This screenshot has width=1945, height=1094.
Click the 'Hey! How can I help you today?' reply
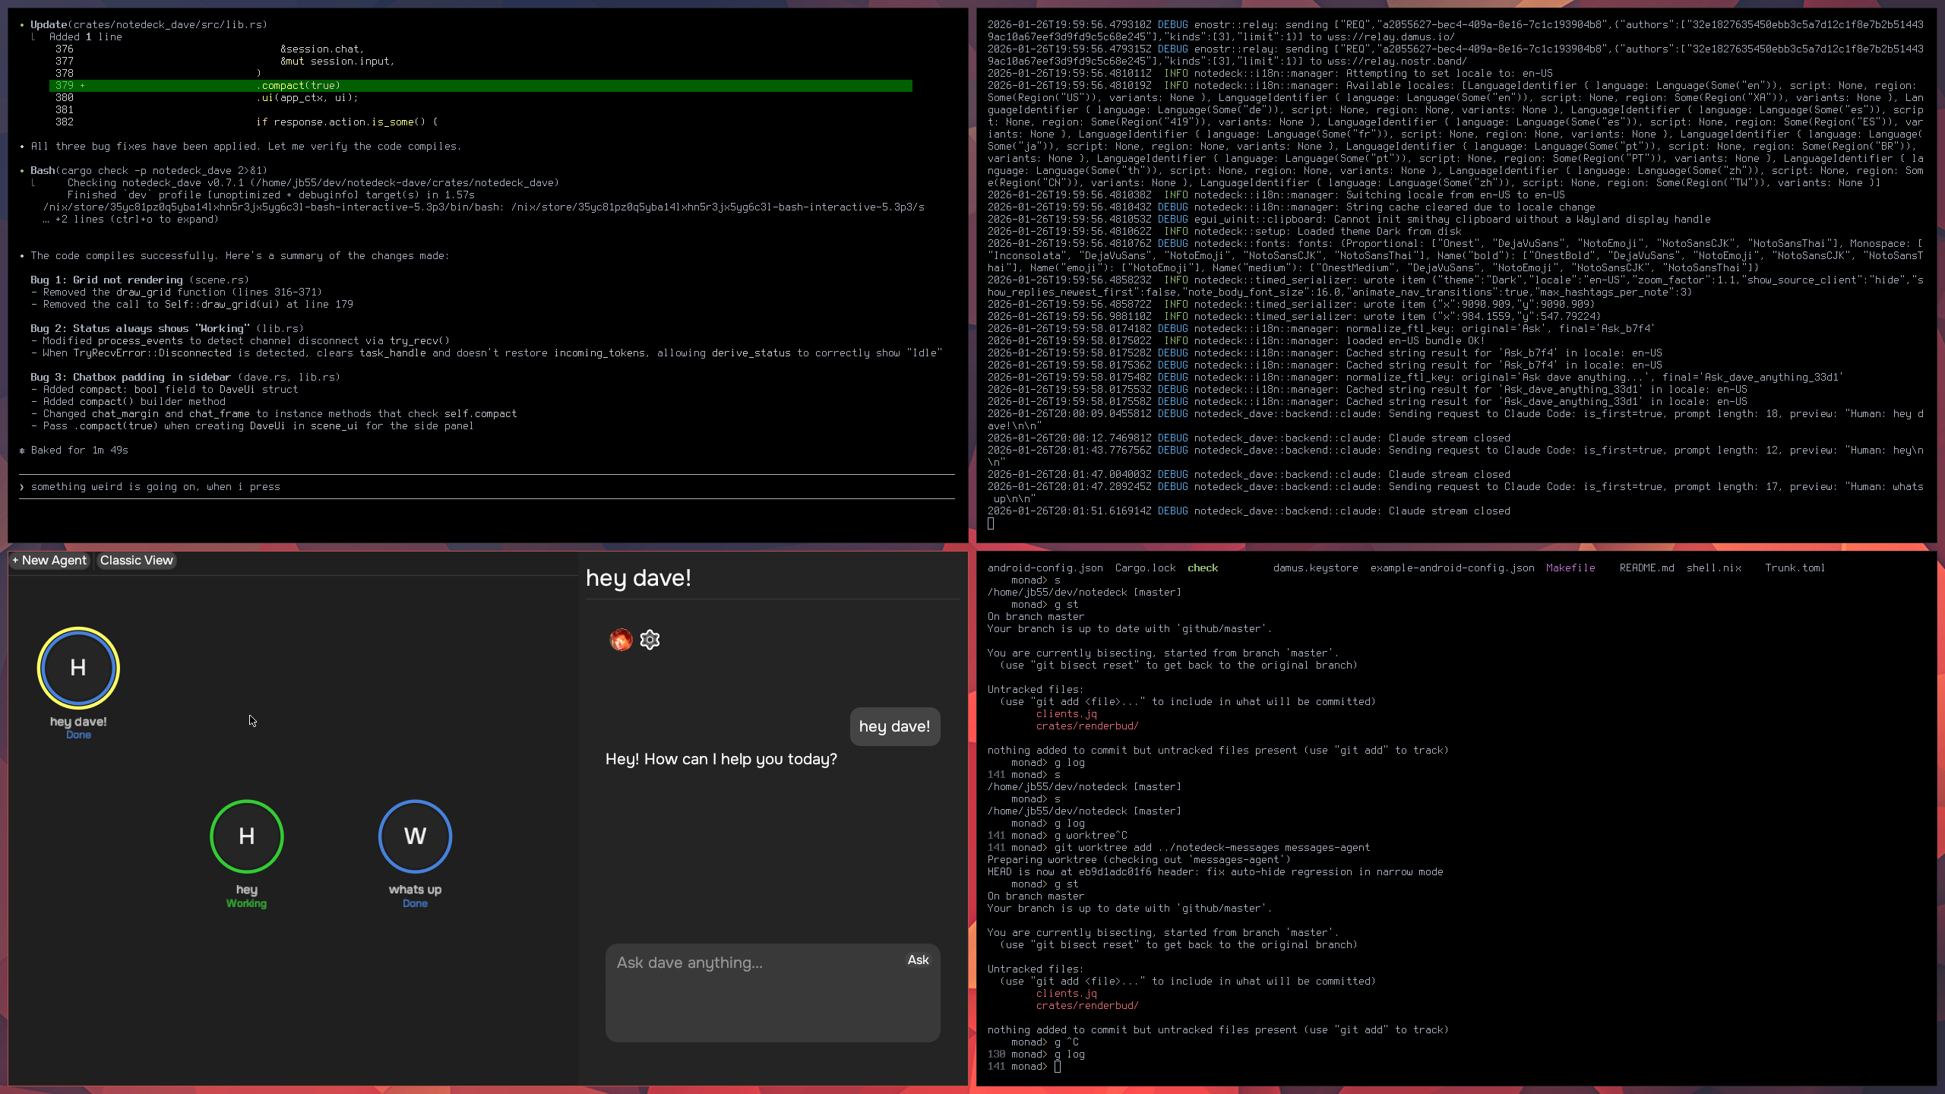pyautogui.click(x=721, y=759)
